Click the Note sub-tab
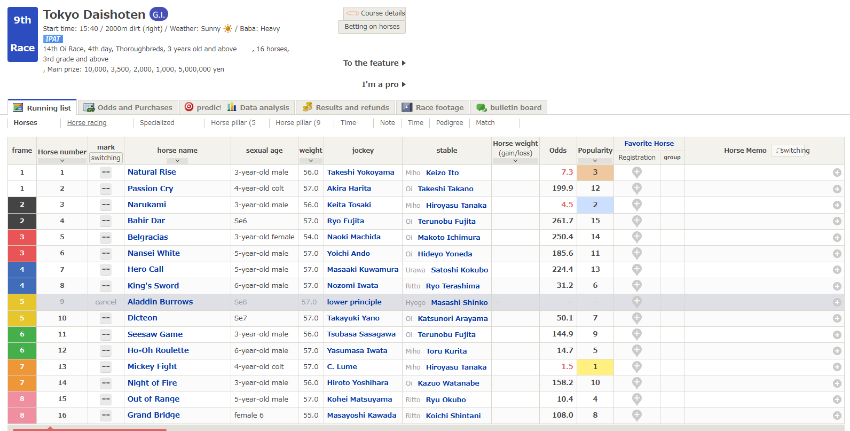The image size is (850, 431). pos(388,123)
